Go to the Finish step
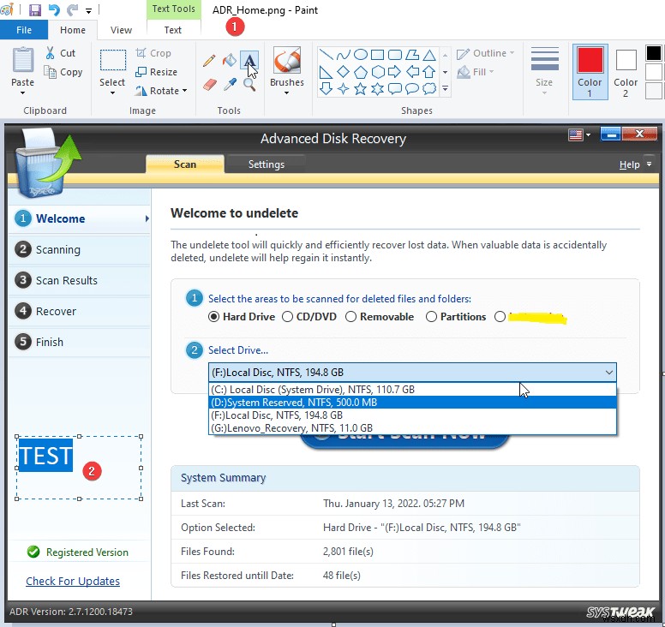Image resolution: width=665 pixels, height=627 pixels. 80,342
